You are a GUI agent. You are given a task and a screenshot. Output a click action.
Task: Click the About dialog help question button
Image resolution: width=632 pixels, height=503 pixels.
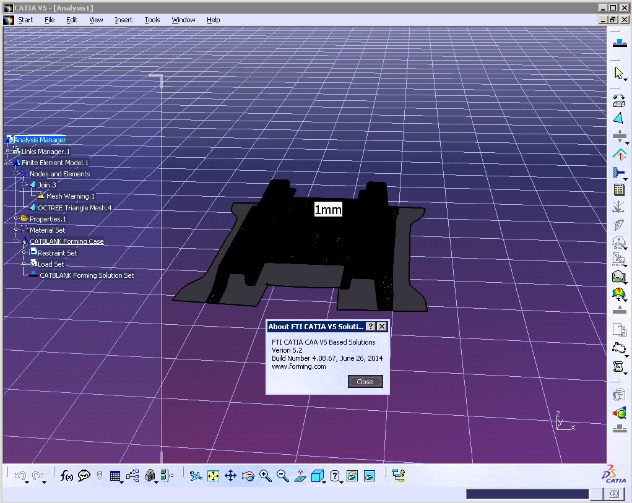(371, 326)
